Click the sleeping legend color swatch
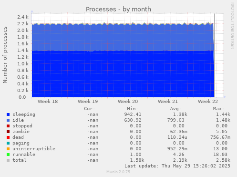This screenshot has height=177, width=237. coord(8,115)
